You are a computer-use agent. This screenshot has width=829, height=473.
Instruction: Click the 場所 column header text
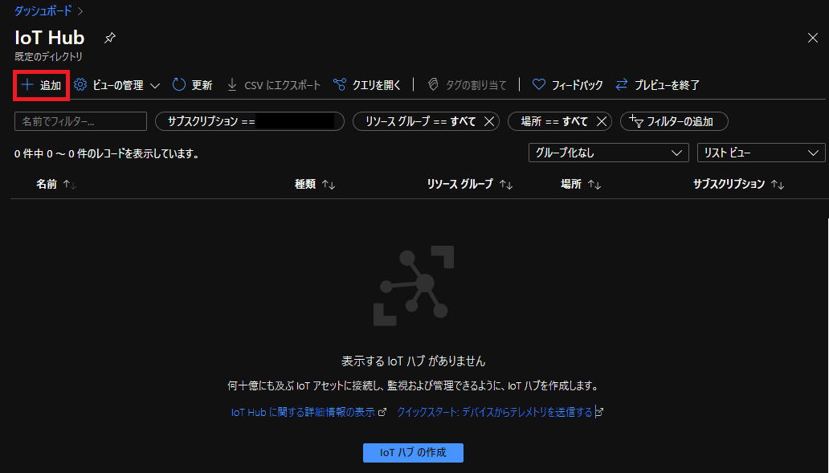click(571, 184)
